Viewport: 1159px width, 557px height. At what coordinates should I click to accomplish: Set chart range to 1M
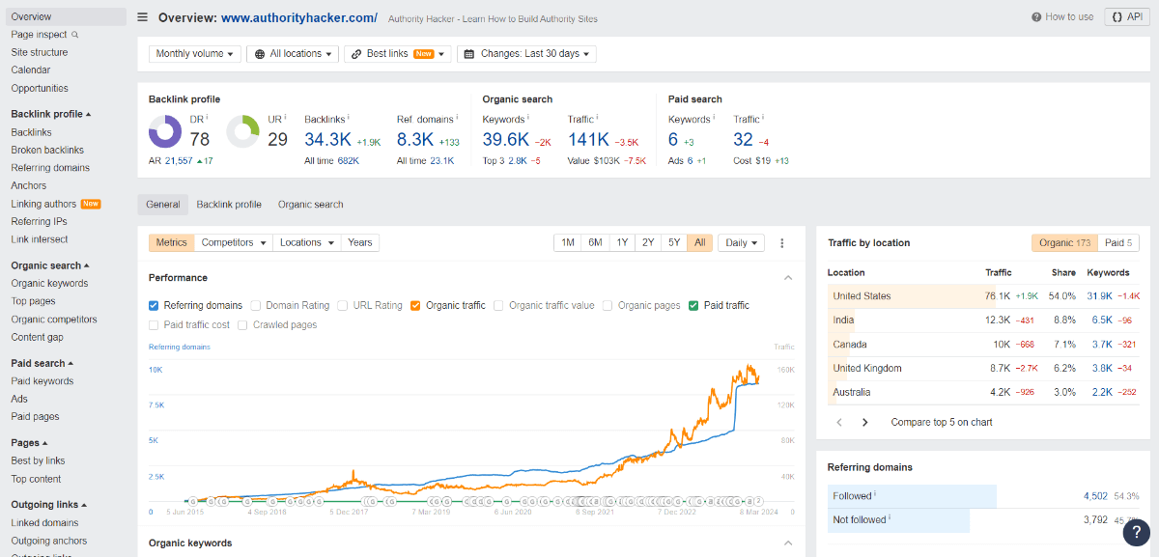click(568, 243)
